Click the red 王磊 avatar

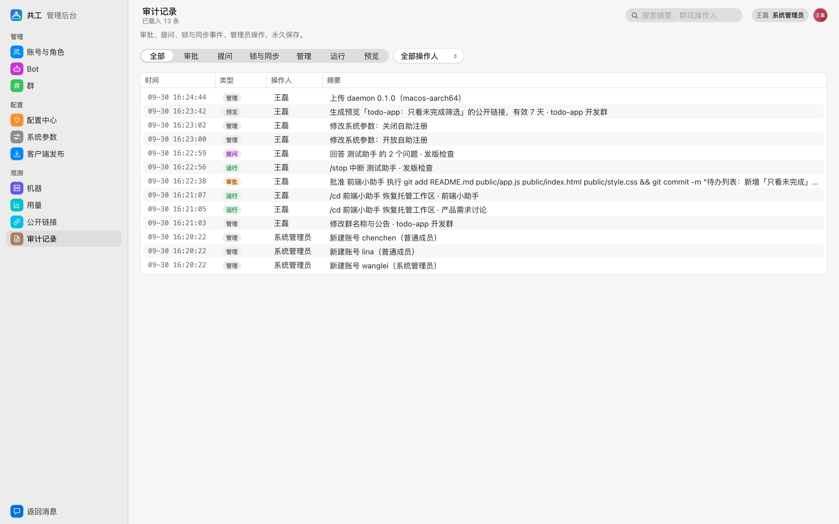[820, 15]
